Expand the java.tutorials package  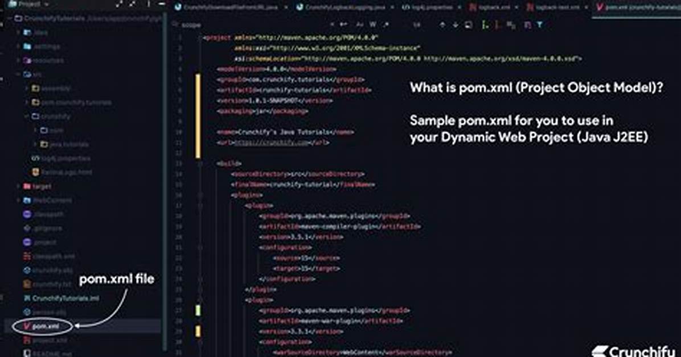[x=35, y=144]
